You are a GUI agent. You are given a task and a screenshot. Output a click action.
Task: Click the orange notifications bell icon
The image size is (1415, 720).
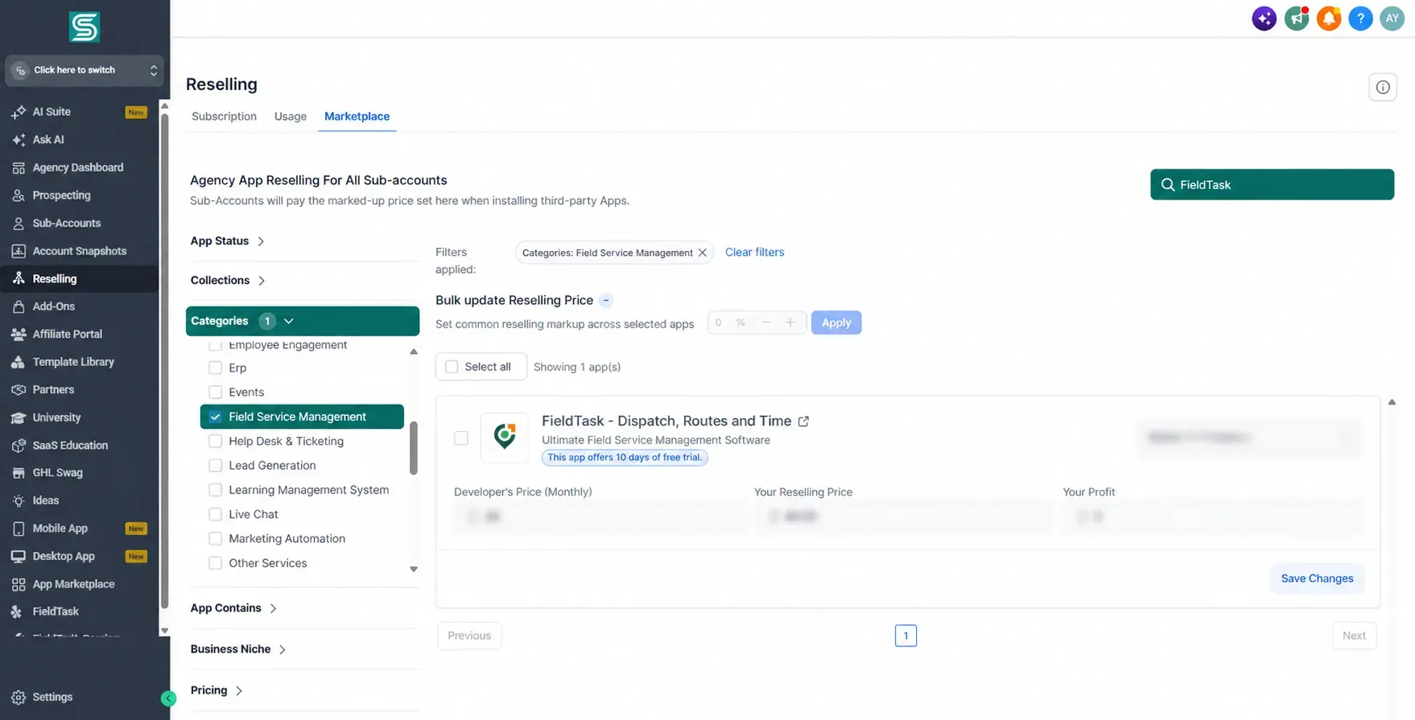[1328, 19]
